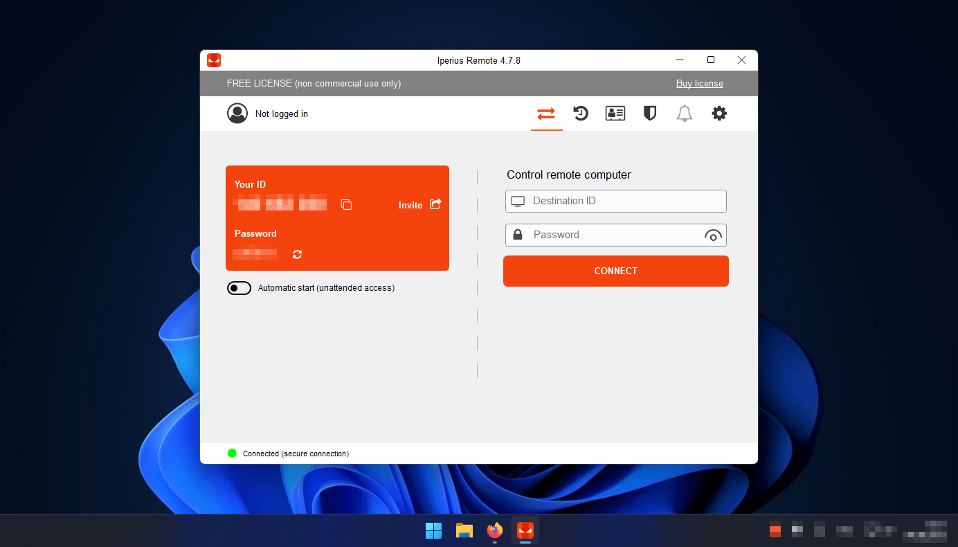Click the Connected (secure connection) status text
Image resolution: width=958 pixels, height=547 pixels.
296,454
